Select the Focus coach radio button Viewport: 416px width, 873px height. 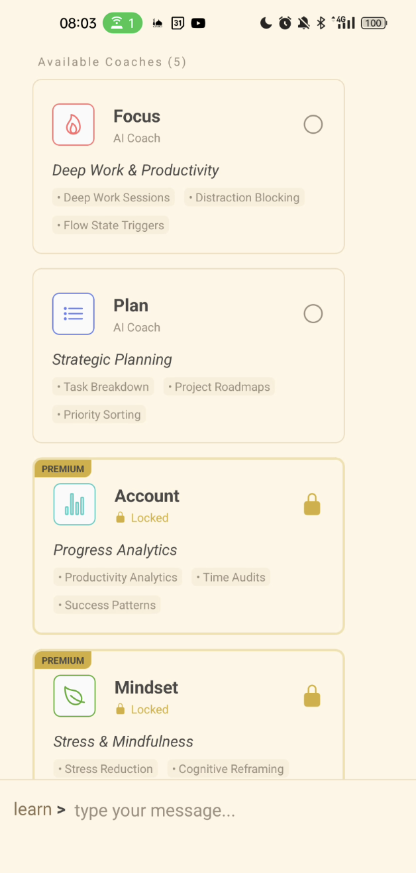(313, 125)
